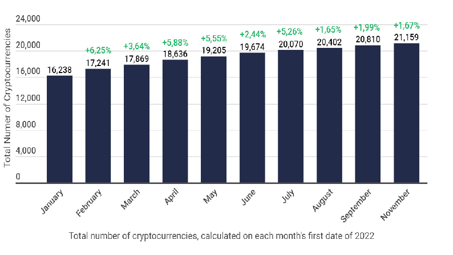Click the September bar

coord(368,114)
